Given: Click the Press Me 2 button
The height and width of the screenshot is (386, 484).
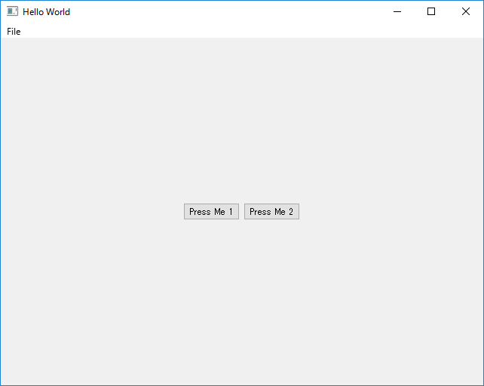Looking at the screenshot, I should click(x=271, y=212).
